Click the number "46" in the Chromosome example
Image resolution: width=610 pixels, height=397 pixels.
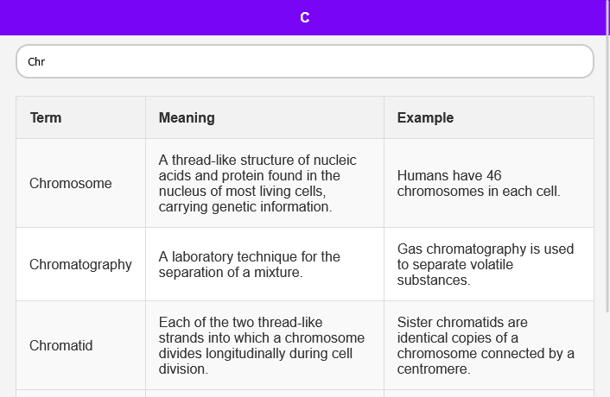tap(493, 175)
